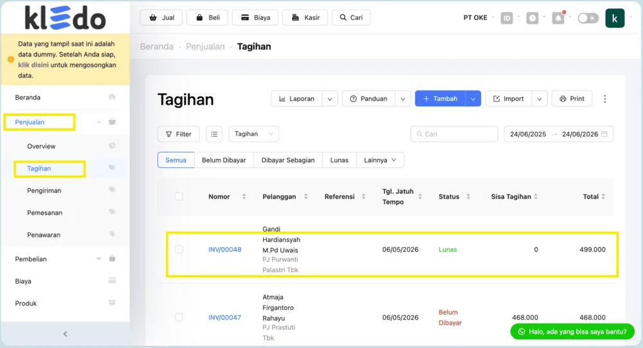643x348 pixels.
Task: Click the 'klik disini' link
Action: coord(33,65)
